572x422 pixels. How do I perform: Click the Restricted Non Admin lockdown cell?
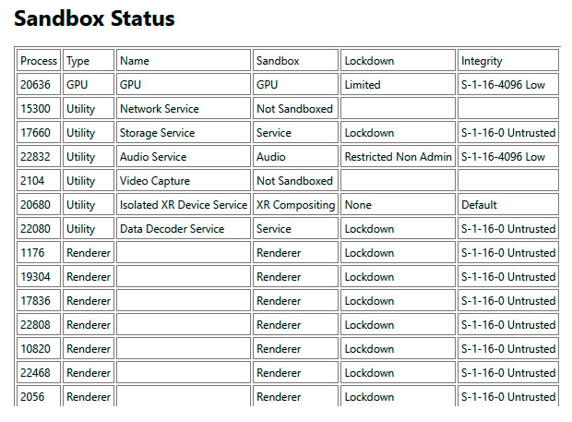point(398,157)
